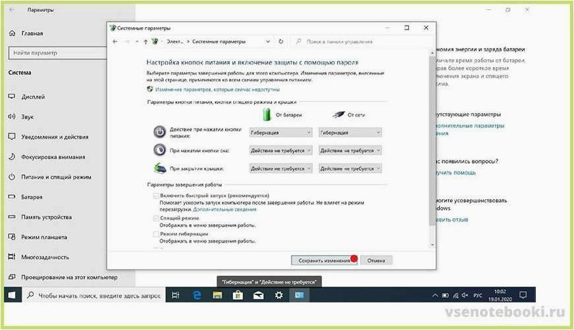Click 'Отмена' button
Viewport: 574px width, 330px height.
[377, 260]
